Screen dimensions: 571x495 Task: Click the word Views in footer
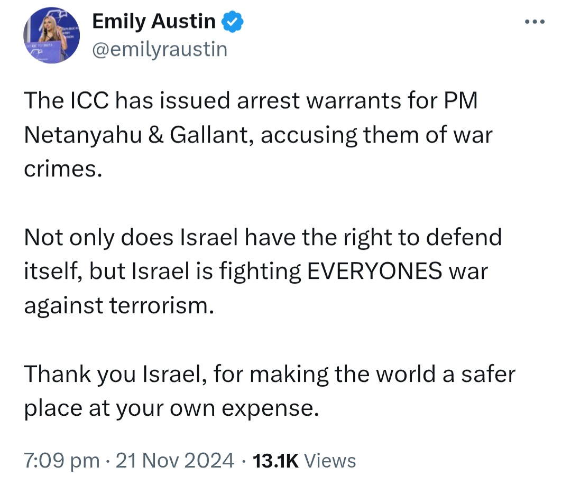click(x=330, y=461)
